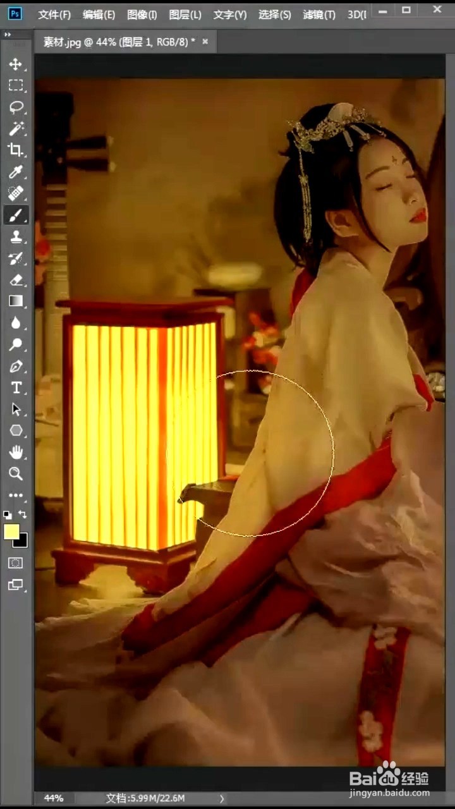Open the 编辑(E) menu
The width and height of the screenshot is (455, 809).
coord(99,14)
